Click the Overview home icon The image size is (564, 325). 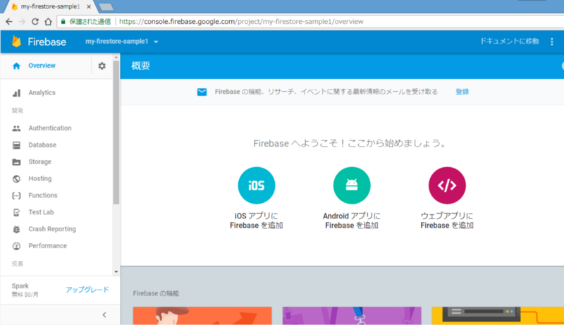point(16,66)
